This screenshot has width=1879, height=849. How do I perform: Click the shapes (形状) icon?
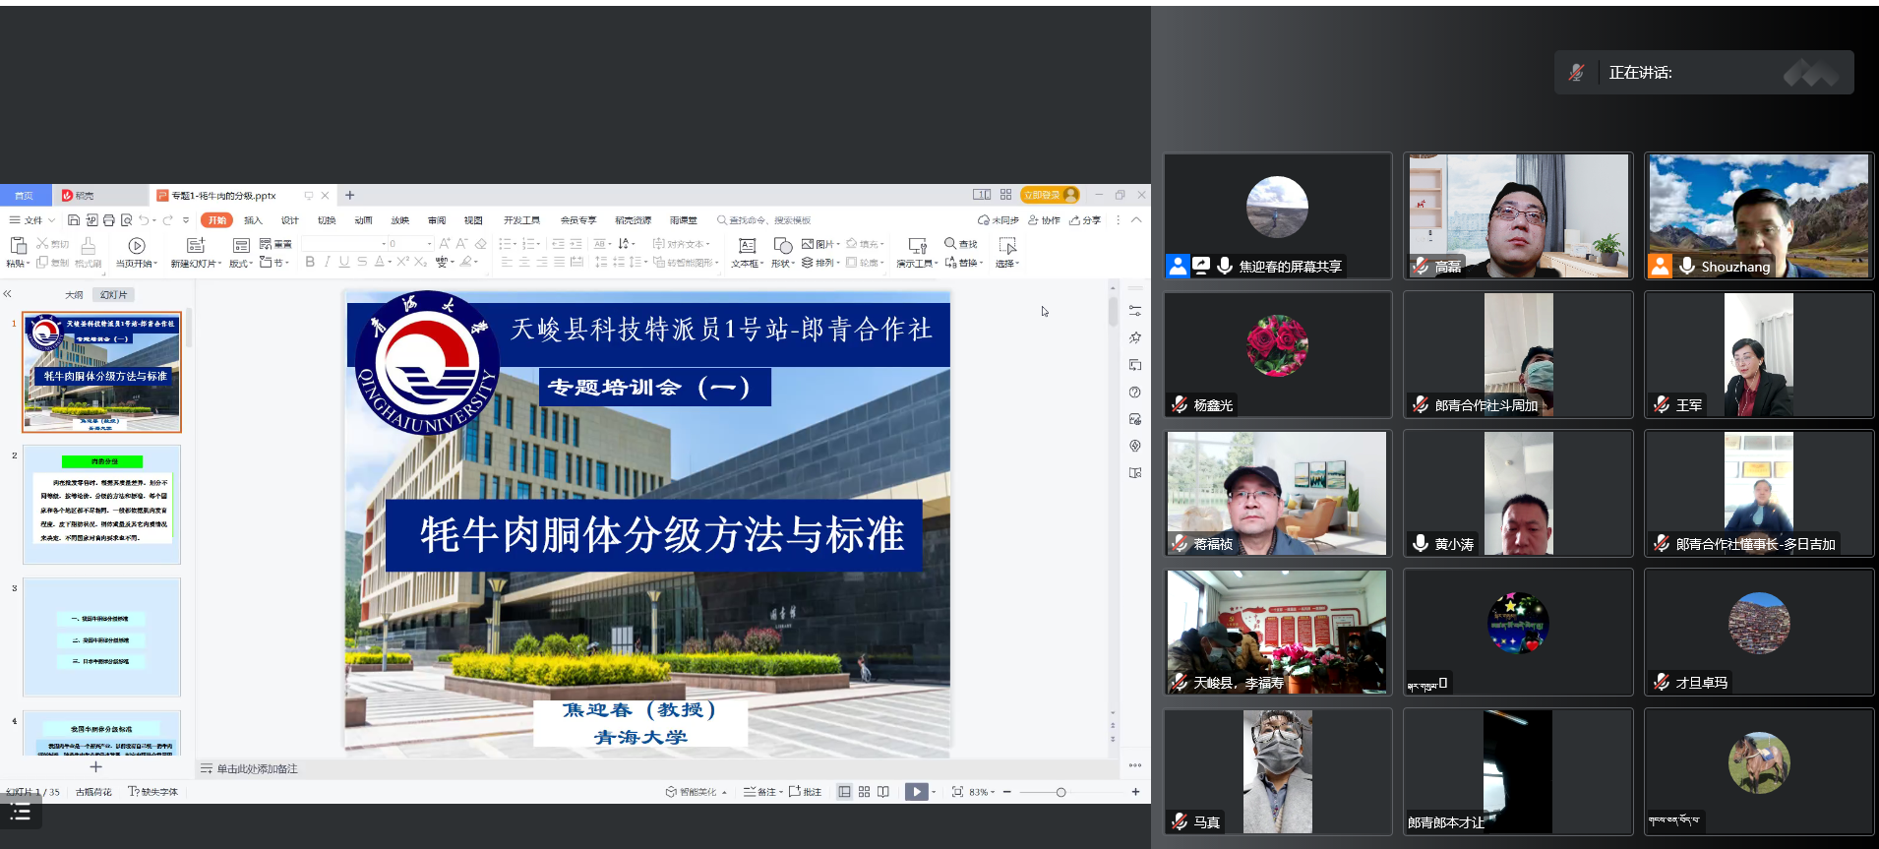(782, 245)
